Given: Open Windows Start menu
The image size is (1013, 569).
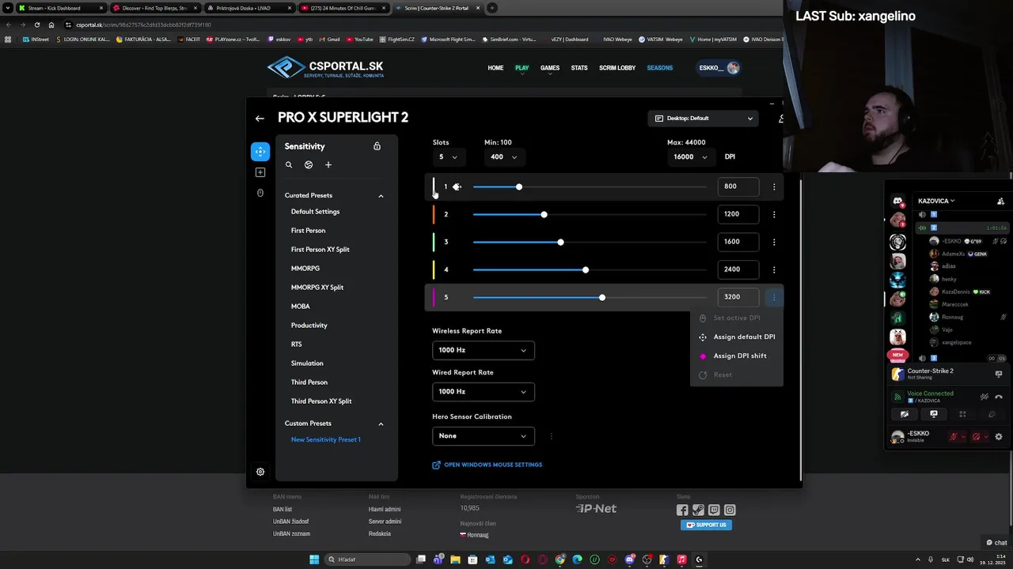Looking at the screenshot, I should pos(314,560).
